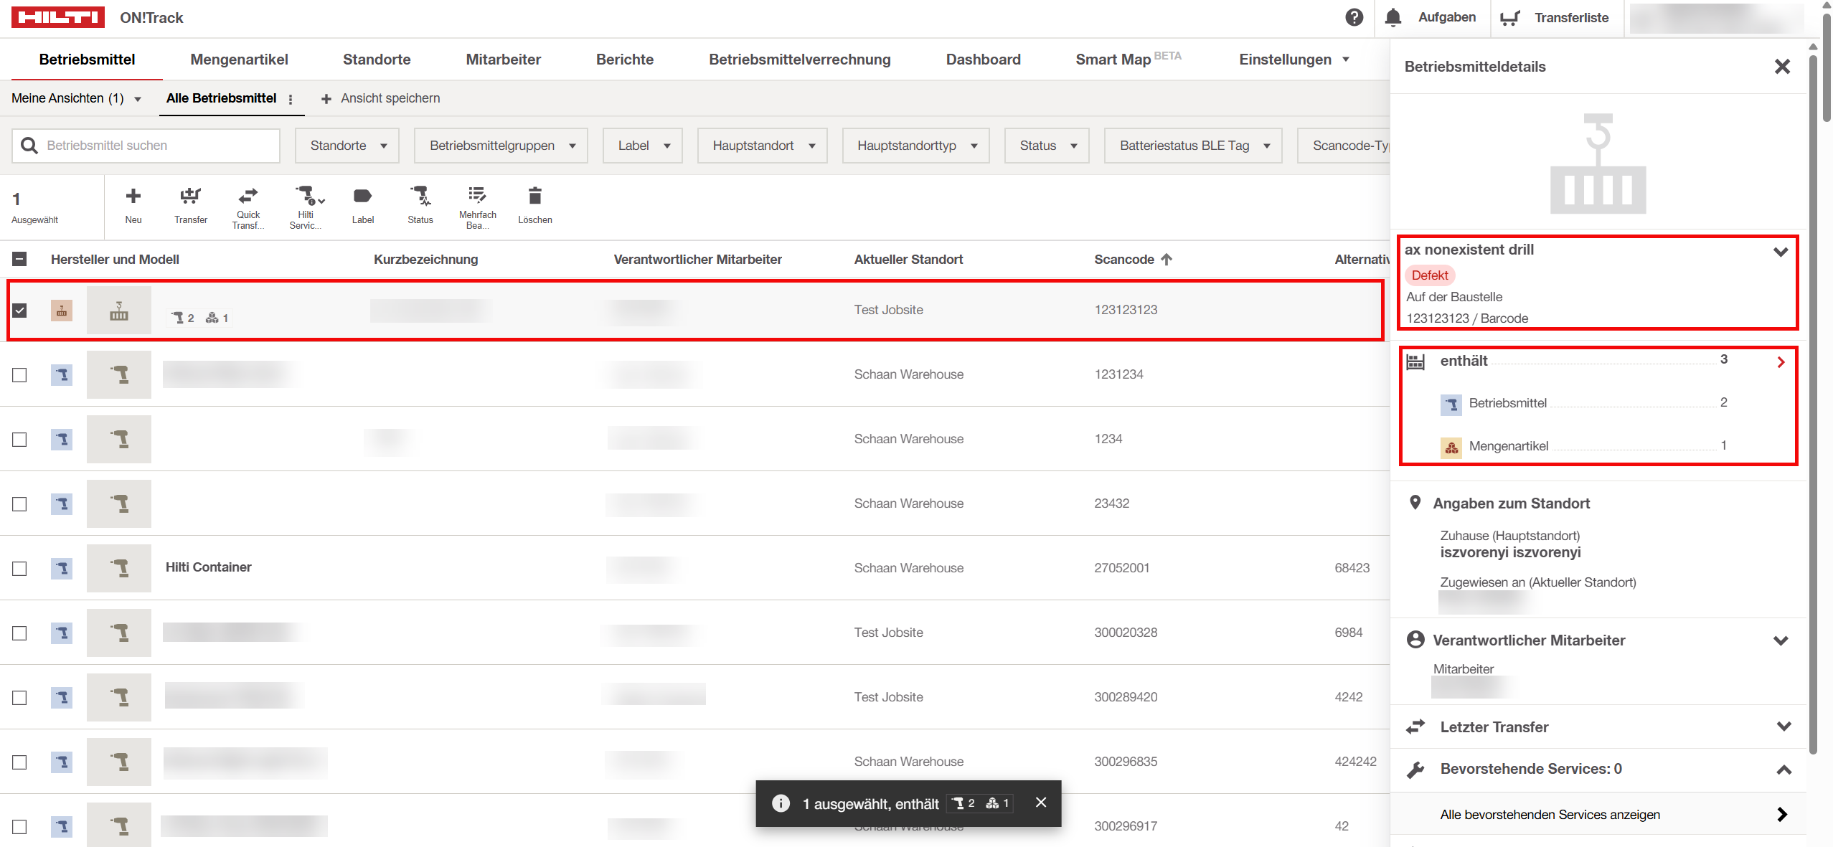
Task: Click the Scancode sort arrow
Action: point(1167,259)
